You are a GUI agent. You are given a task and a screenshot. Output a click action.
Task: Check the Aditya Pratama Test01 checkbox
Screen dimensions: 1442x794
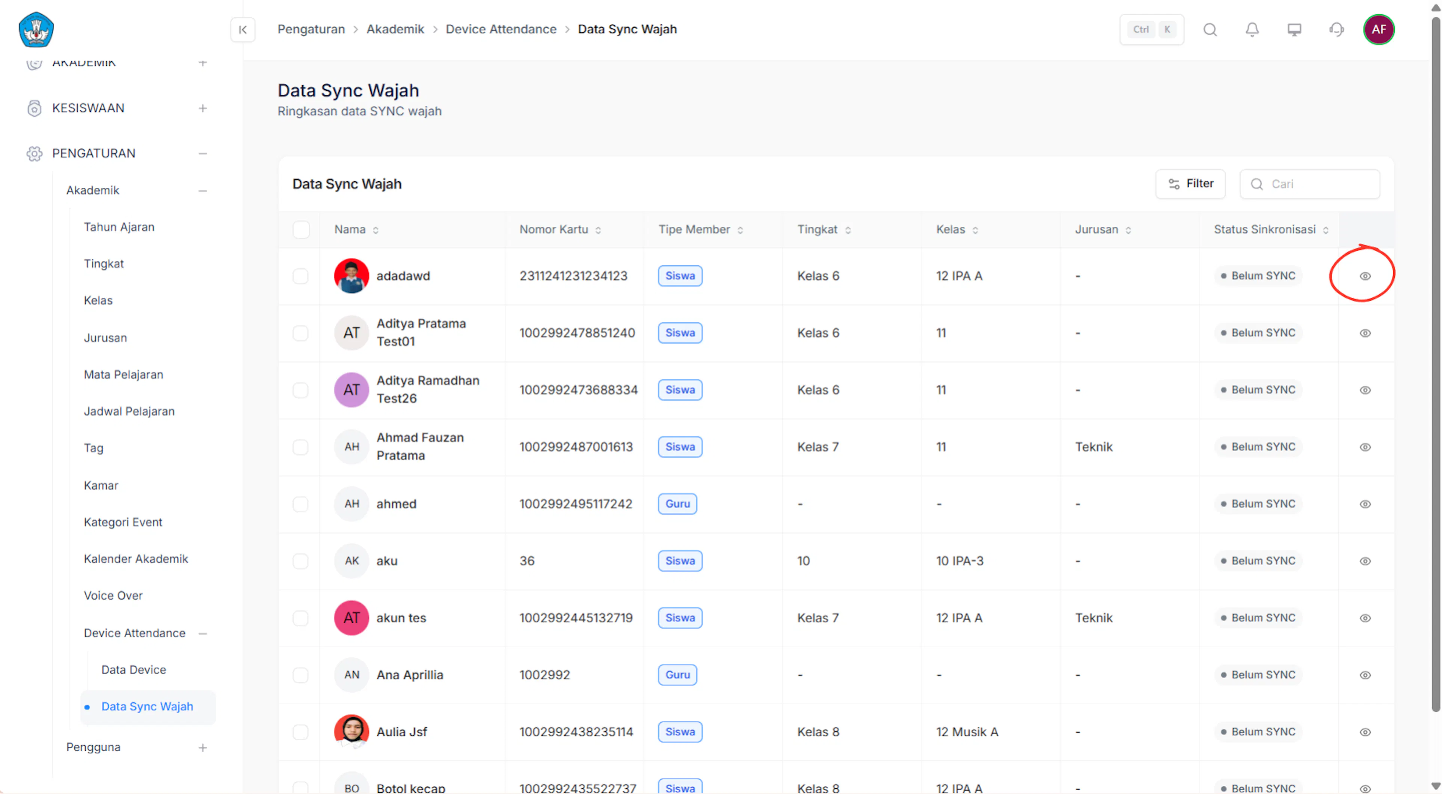[300, 333]
